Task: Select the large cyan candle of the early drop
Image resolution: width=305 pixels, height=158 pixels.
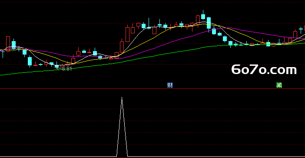Action: click(30, 61)
